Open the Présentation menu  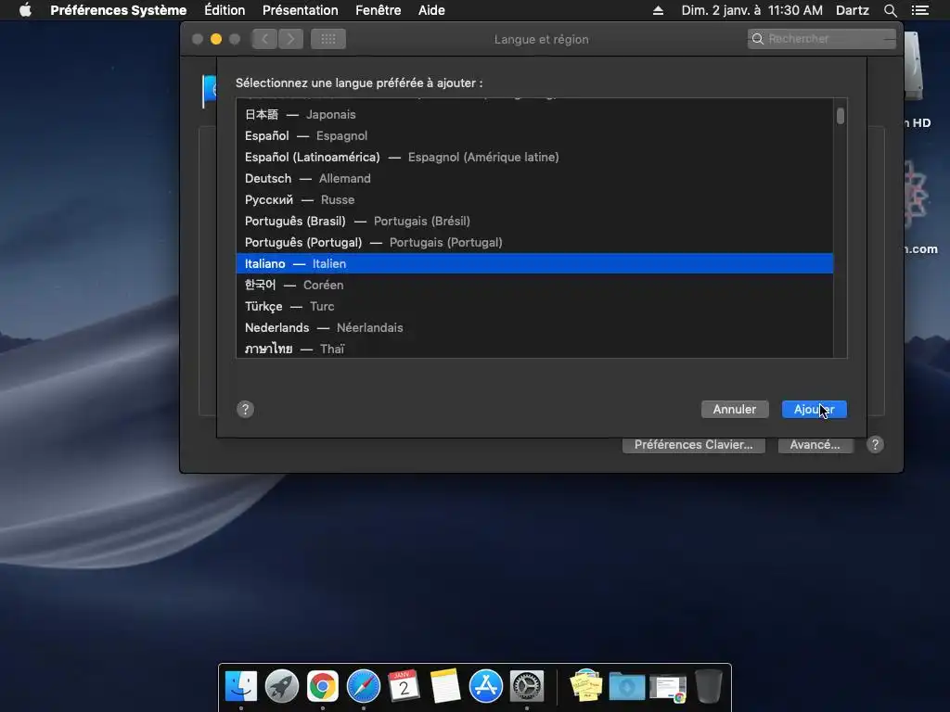300,10
